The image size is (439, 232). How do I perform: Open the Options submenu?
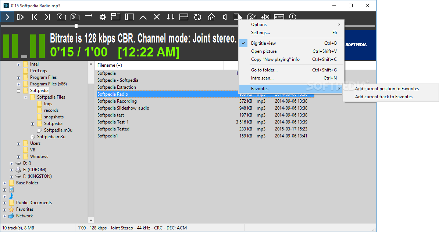(291, 25)
